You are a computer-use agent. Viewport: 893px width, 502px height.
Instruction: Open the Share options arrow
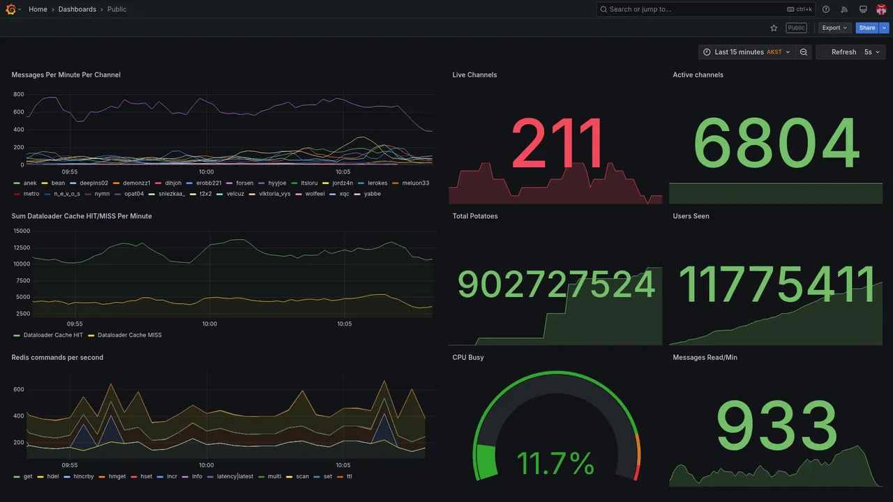point(884,28)
